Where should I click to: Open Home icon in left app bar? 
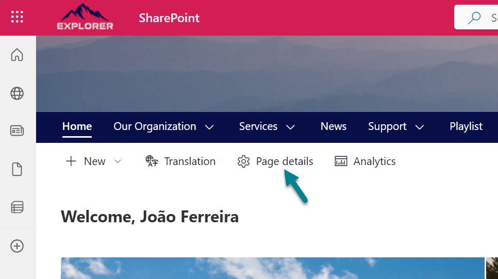[x=17, y=55]
